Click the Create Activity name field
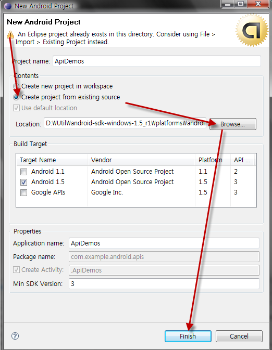This screenshot has width=272, height=350. [164, 270]
